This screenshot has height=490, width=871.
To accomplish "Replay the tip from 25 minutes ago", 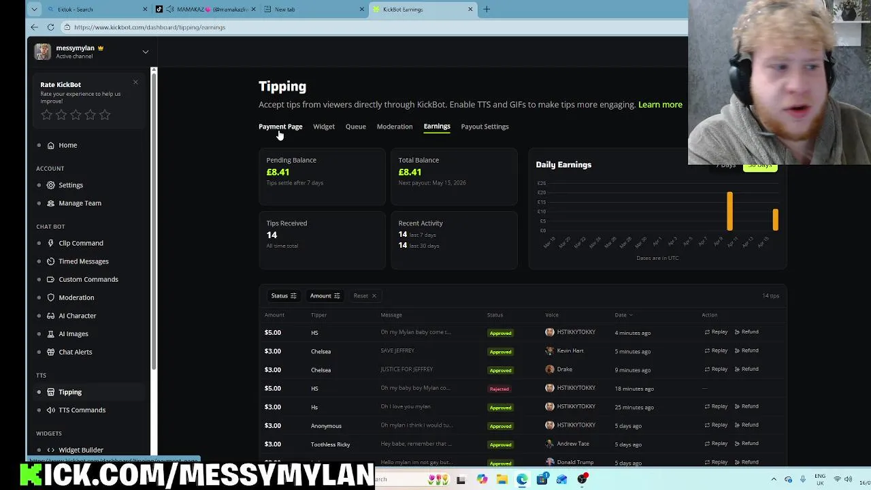I will (716, 406).
